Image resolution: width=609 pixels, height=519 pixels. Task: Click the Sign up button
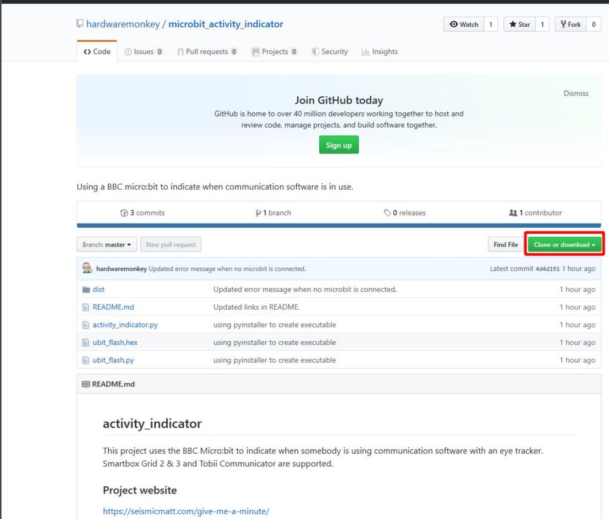point(338,144)
